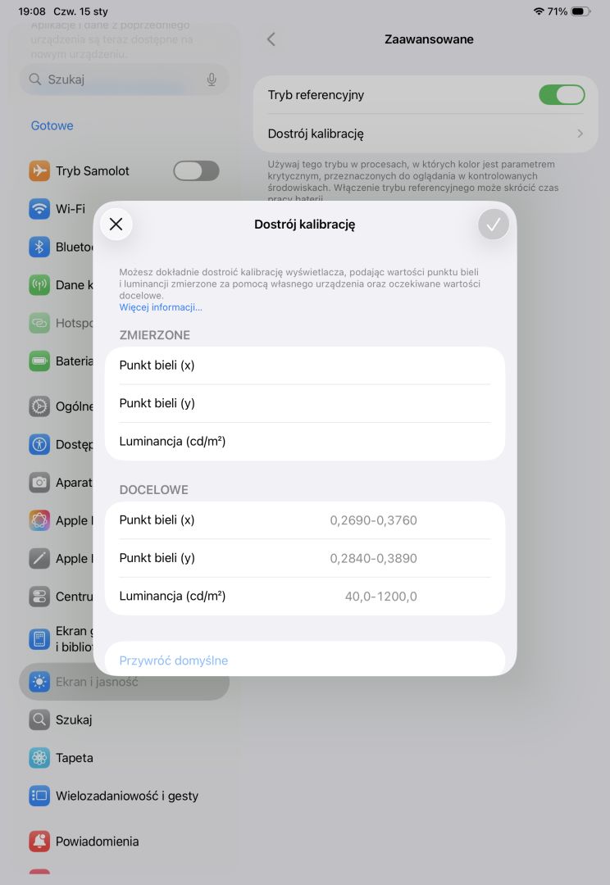The height and width of the screenshot is (885, 610).
Task: Tap the microphone icon in search field
Action: [212, 79]
